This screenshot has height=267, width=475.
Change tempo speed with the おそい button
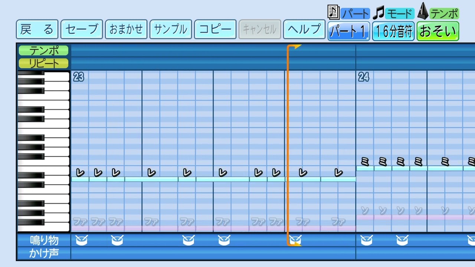(438, 31)
